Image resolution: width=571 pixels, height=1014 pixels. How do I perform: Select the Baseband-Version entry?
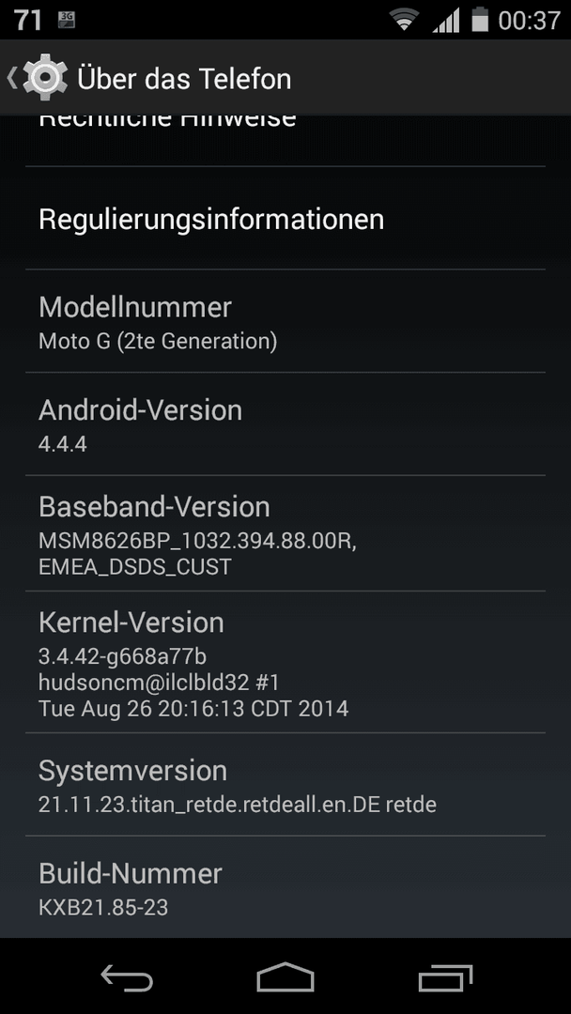[285, 533]
